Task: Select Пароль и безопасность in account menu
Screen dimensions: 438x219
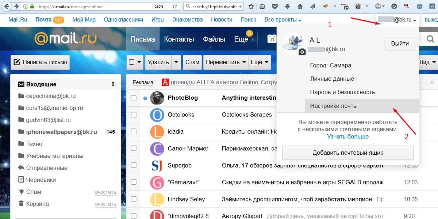Action: pos(342,92)
